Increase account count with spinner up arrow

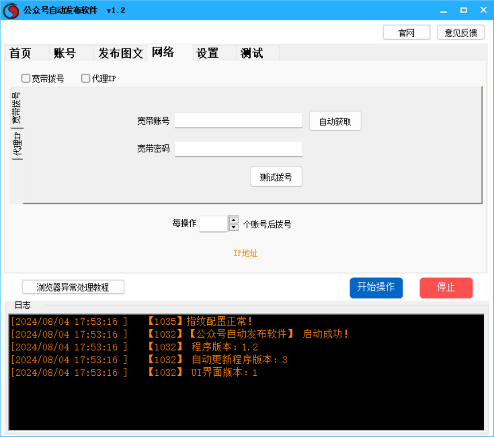tap(233, 220)
